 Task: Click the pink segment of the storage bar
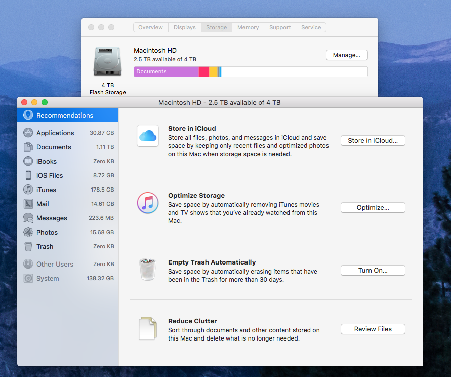coord(204,72)
